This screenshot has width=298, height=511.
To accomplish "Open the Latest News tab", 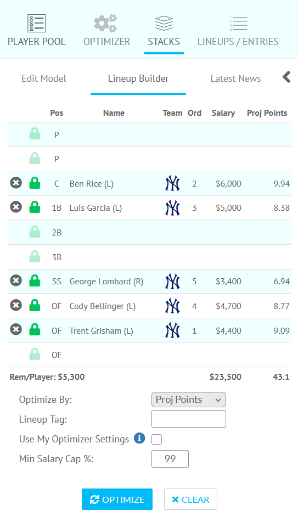I will pos(235,78).
